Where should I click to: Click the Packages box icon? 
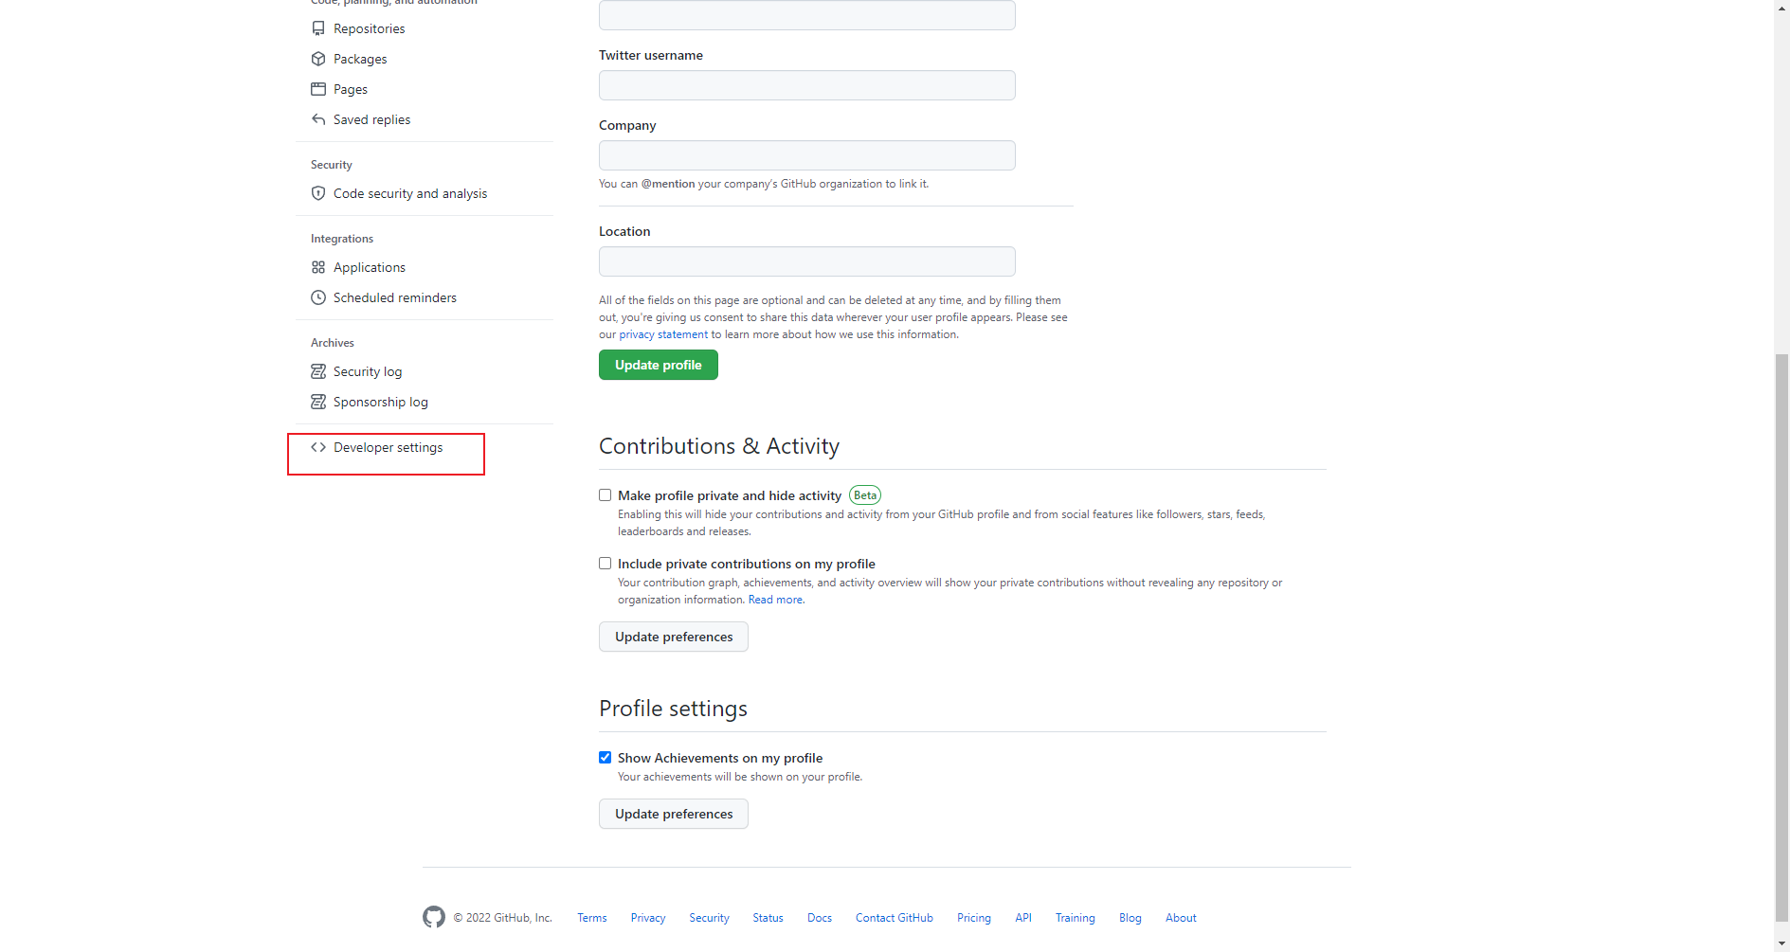point(318,59)
